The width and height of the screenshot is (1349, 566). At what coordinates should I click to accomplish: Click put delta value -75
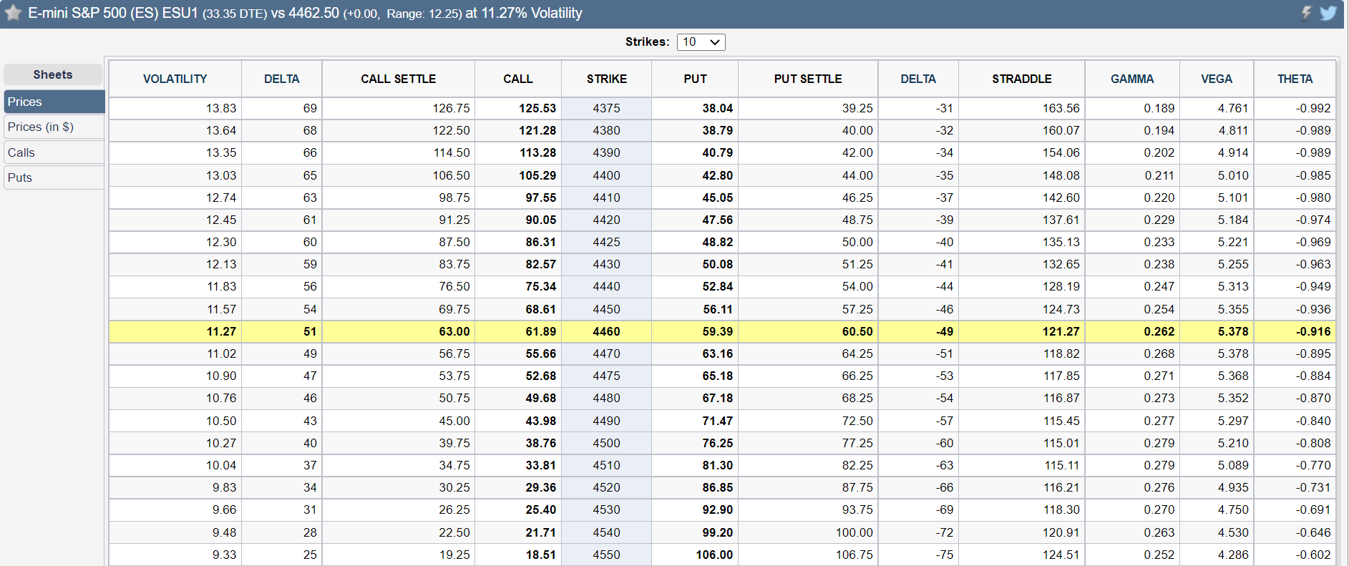tap(945, 555)
